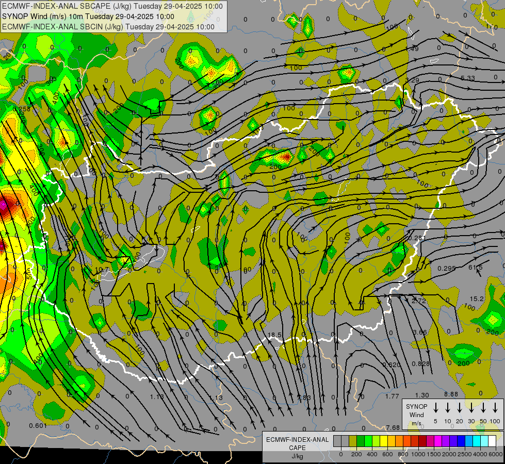Click the 10 m/s wind arrow in legend
The image size is (505, 464).
(448, 408)
